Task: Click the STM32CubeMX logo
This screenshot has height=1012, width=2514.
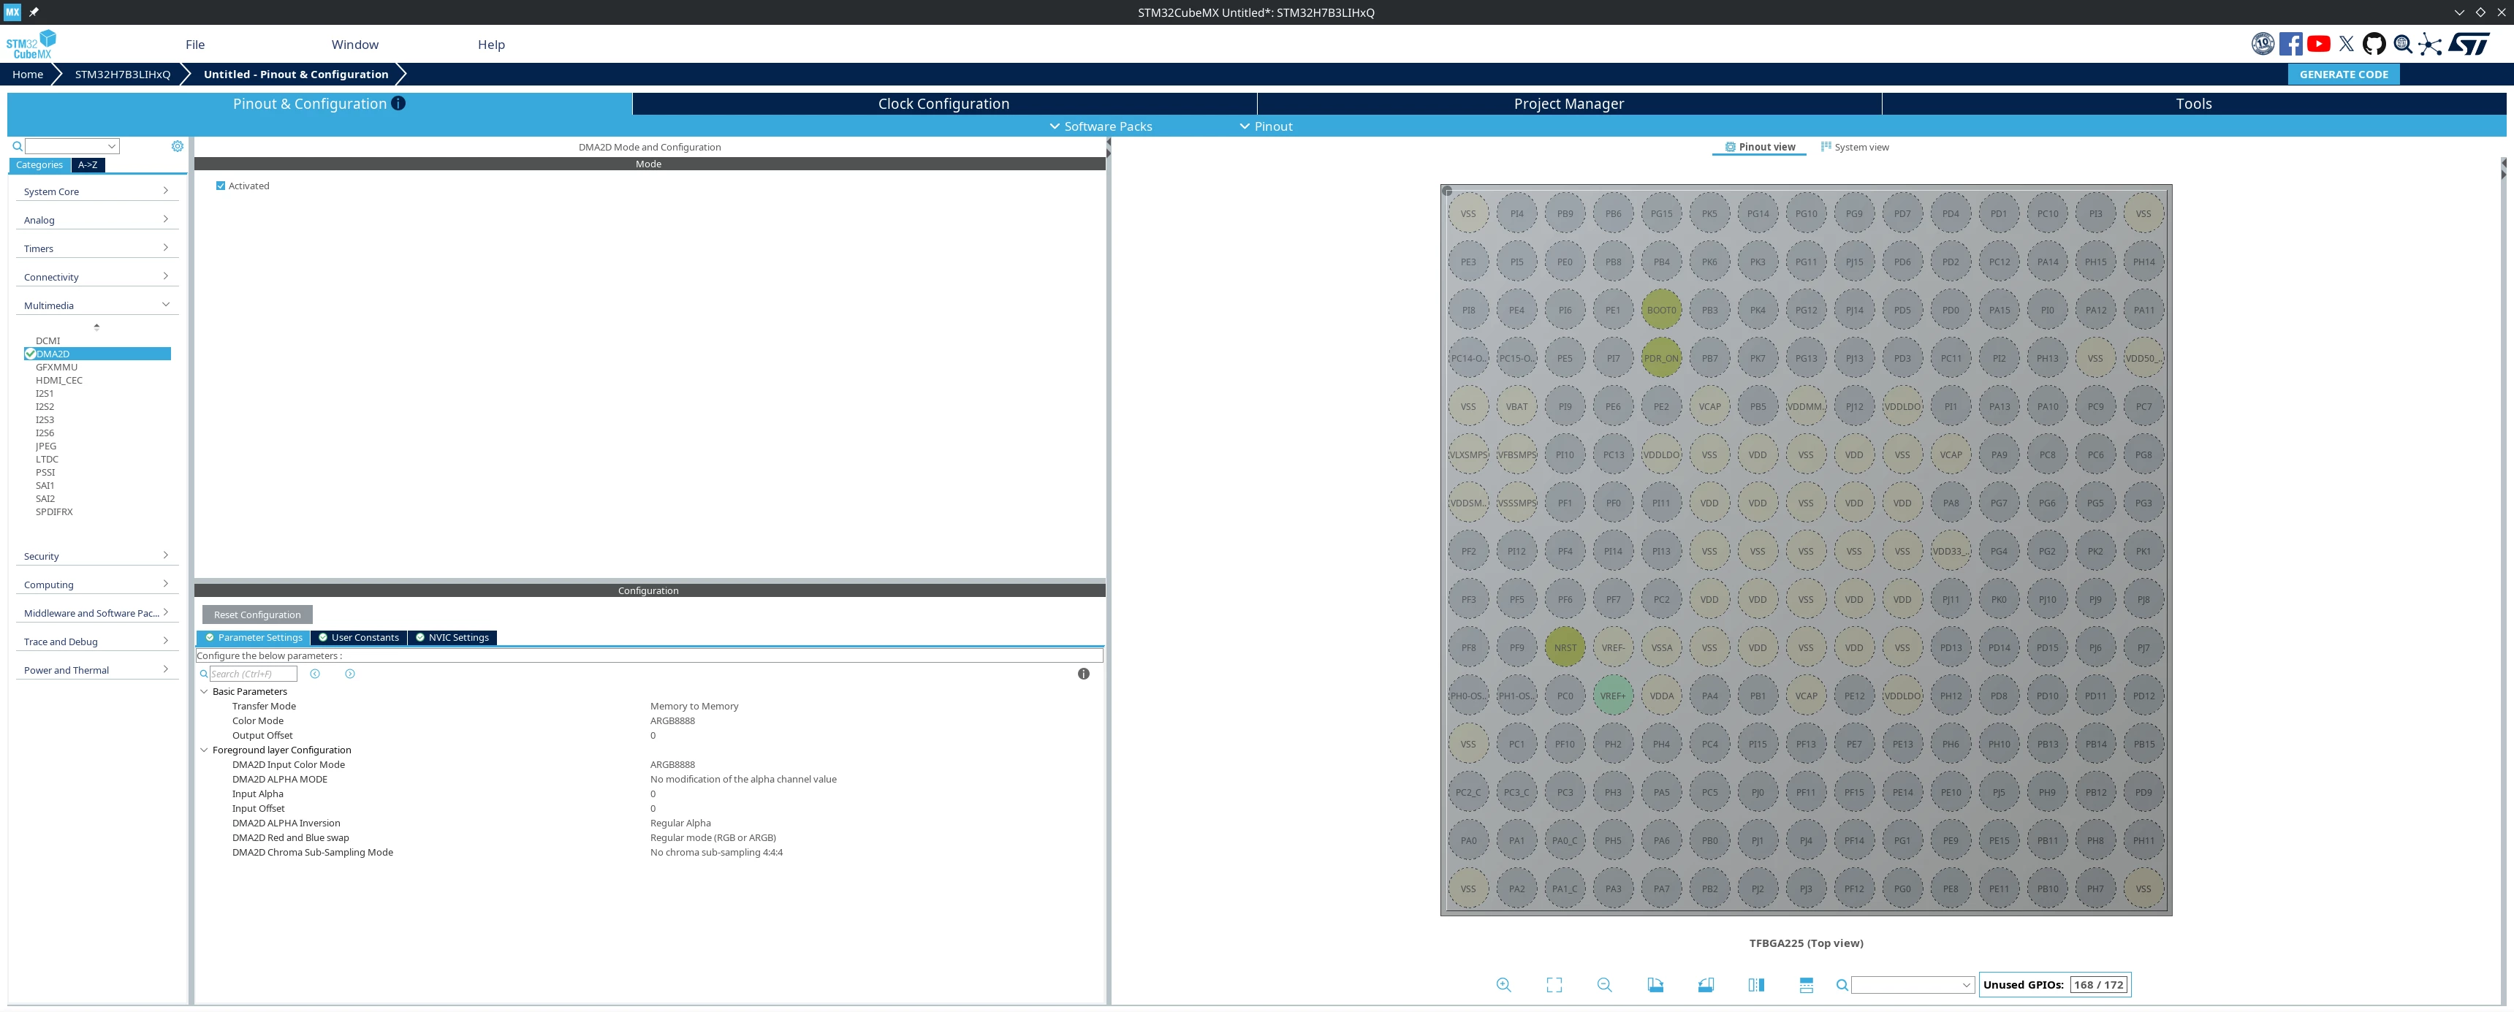Action: pos(31,44)
